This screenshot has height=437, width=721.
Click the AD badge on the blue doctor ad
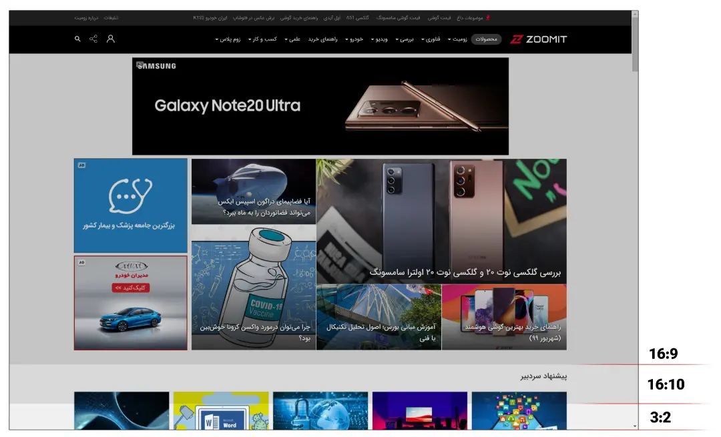tap(81, 165)
